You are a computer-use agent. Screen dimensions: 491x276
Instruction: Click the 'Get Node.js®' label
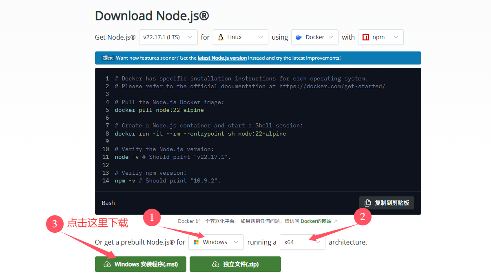tap(115, 37)
